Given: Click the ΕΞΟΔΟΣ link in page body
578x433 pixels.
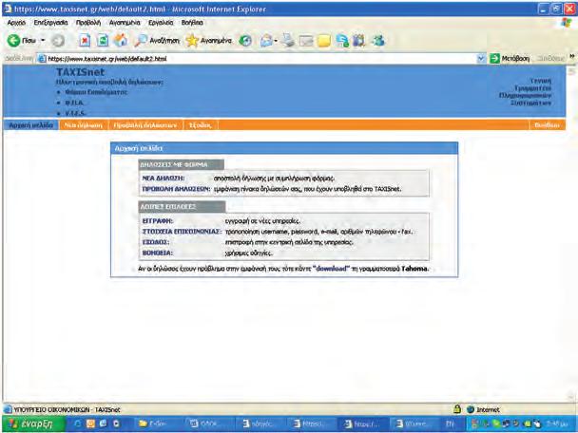Looking at the screenshot, I should point(156,242).
